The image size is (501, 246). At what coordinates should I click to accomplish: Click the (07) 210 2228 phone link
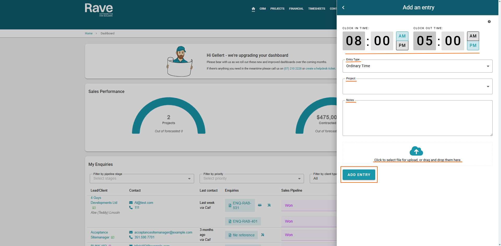coord(293,68)
